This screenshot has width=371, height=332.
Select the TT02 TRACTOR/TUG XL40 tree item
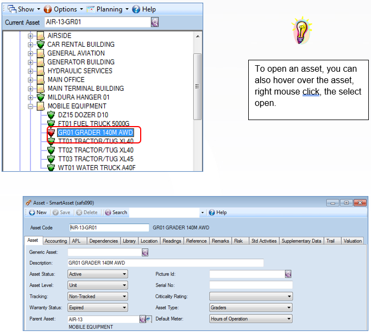(96, 150)
